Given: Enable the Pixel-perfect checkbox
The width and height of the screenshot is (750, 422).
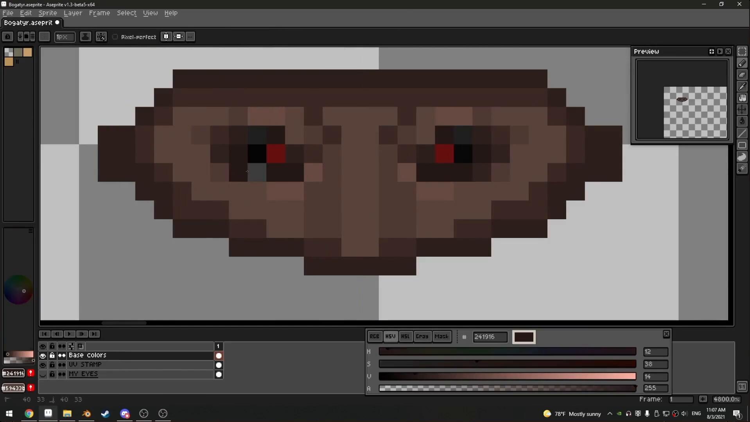Looking at the screenshot, I should (x=115, y=37).
